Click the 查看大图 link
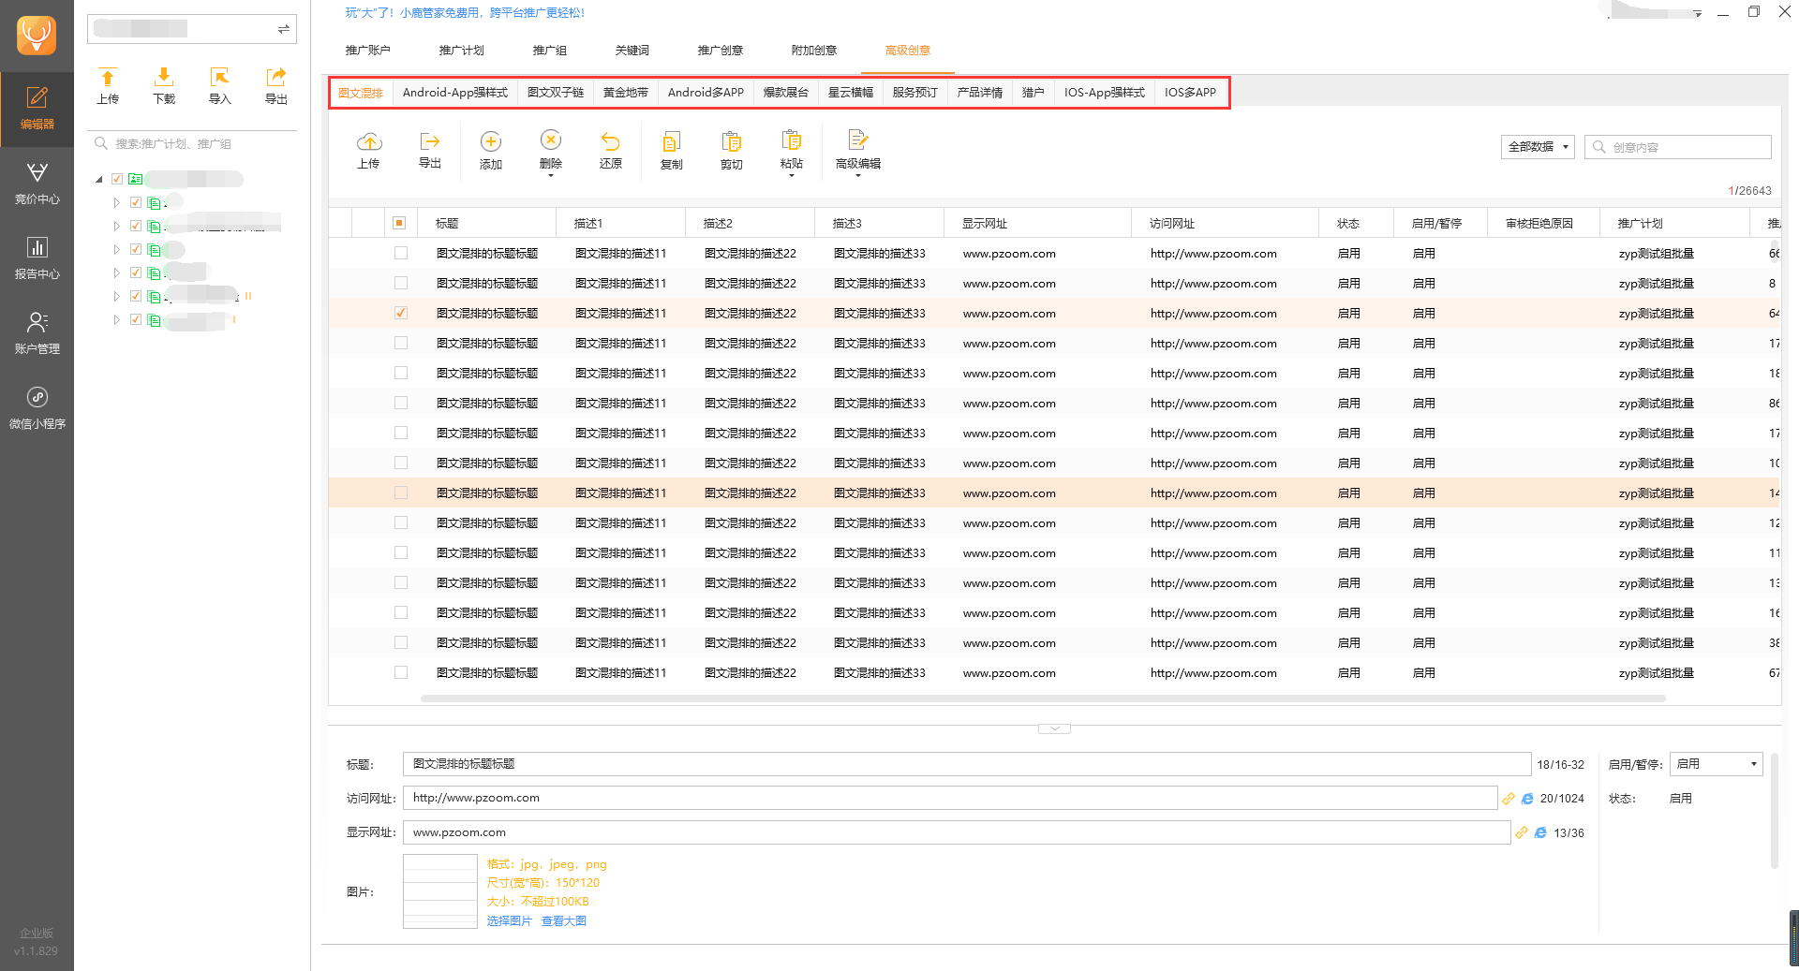Image resolution: width=1799 pixels, height=971 pixels. (564, 921)
